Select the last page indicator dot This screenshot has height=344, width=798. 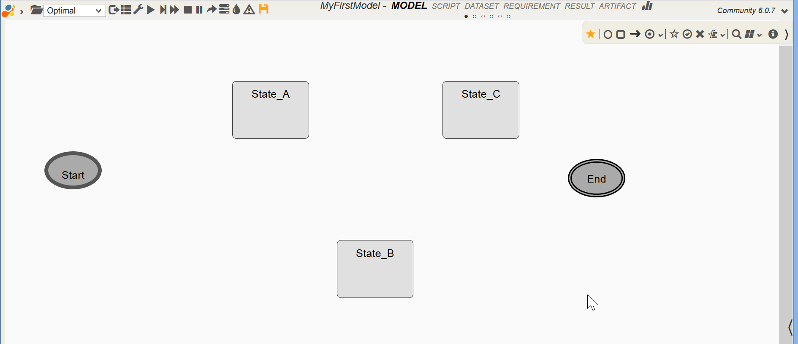pos(508,17)
